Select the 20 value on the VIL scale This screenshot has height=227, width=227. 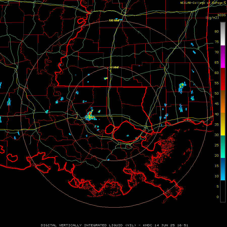pyautogui.click(x=217, y=155)
